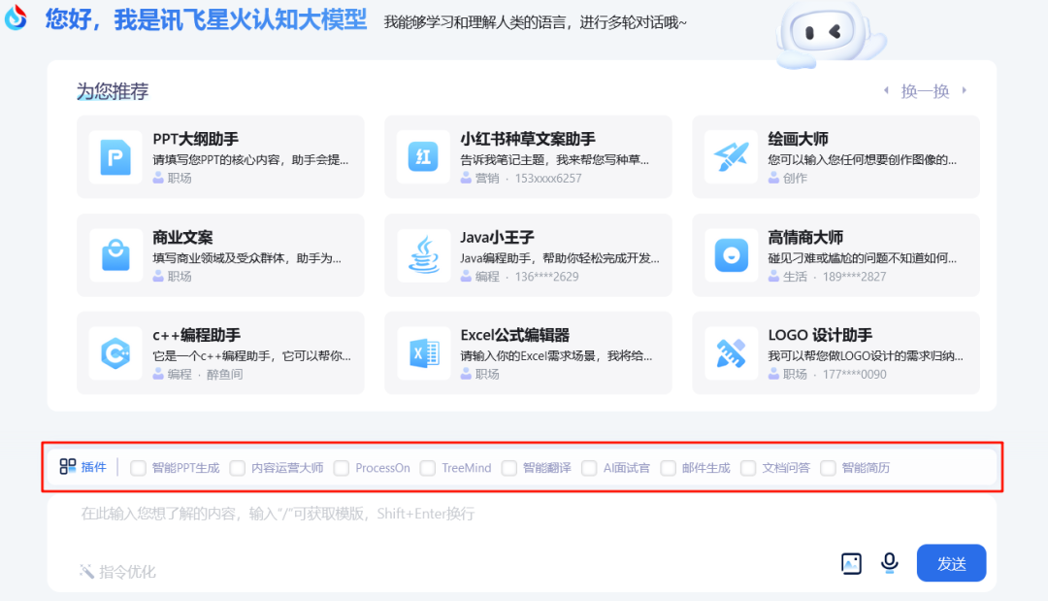Click the 为您推荐 section heading
Screen dimensions: 1048x601
click(113, 91)
